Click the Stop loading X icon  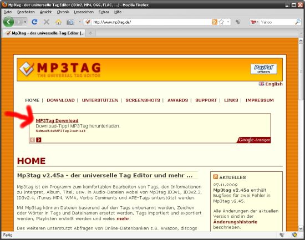pyautogui.click(x=46, y=22)
